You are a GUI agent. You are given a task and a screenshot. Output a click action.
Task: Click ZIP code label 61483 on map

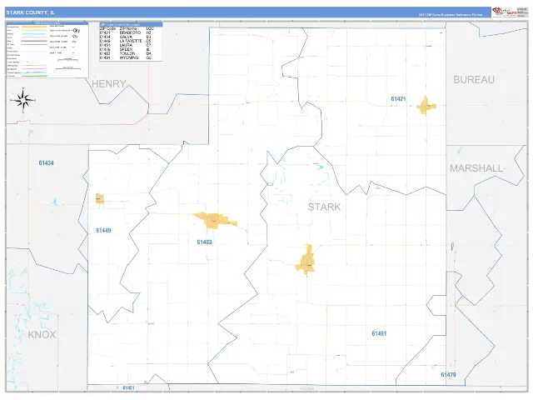[204, 242]
